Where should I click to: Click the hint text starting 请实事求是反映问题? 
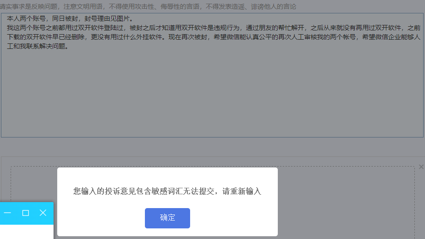coord(148,6)
